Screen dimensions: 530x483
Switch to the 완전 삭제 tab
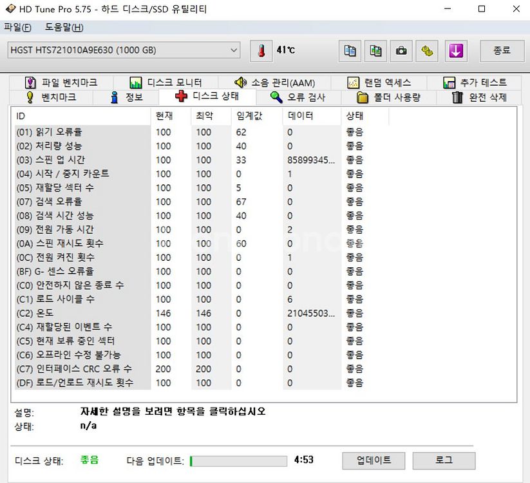(479, 97)
